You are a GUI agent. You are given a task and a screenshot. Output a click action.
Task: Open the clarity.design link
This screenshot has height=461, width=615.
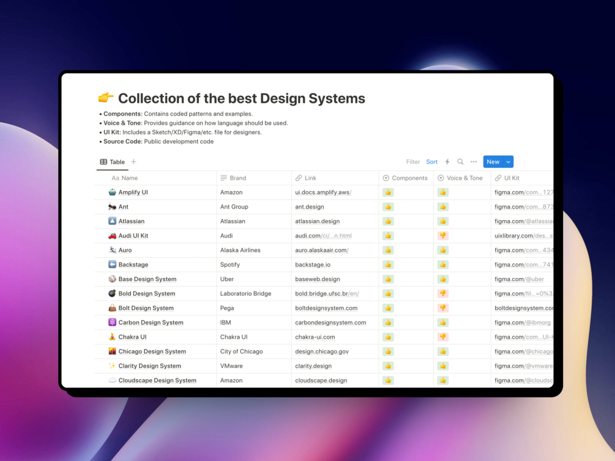coord(313,366)
